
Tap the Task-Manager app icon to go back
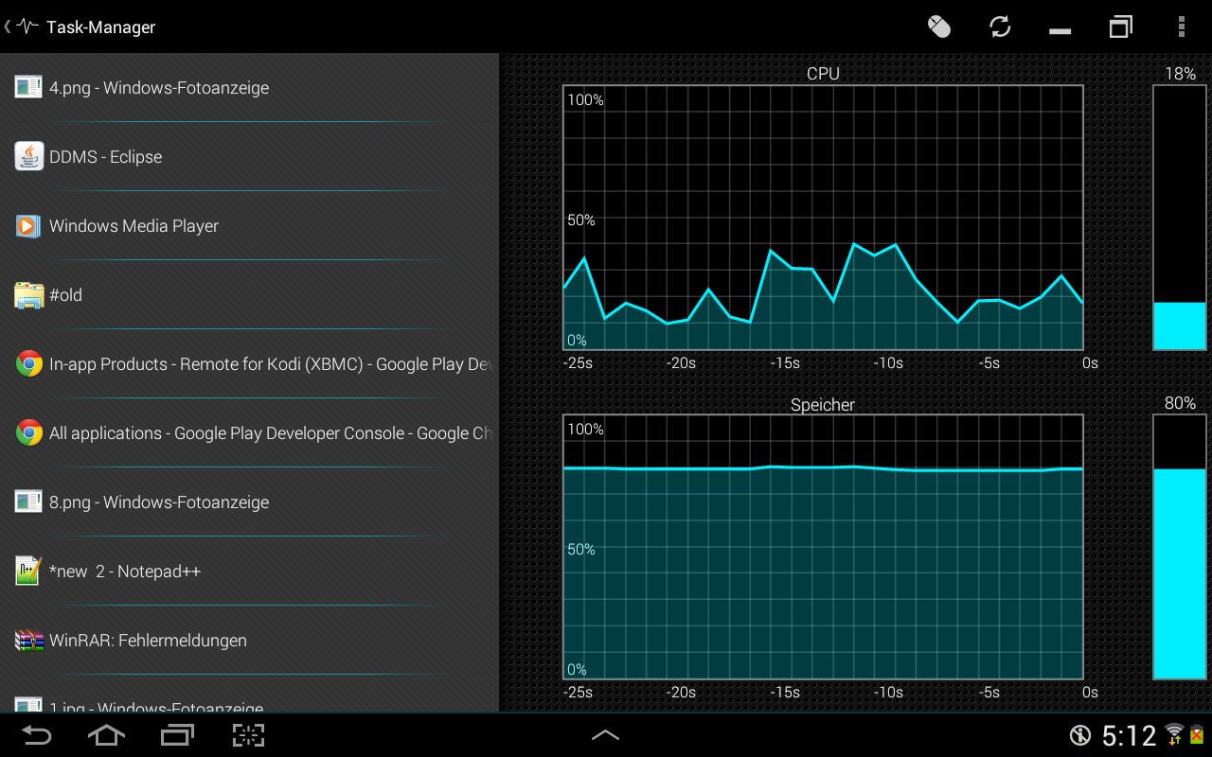(x=27, y=26)
